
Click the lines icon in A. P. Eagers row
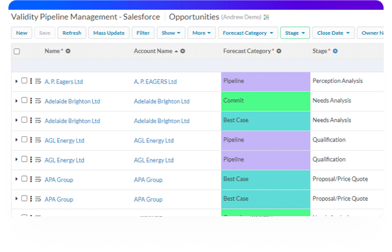(38, 81)
